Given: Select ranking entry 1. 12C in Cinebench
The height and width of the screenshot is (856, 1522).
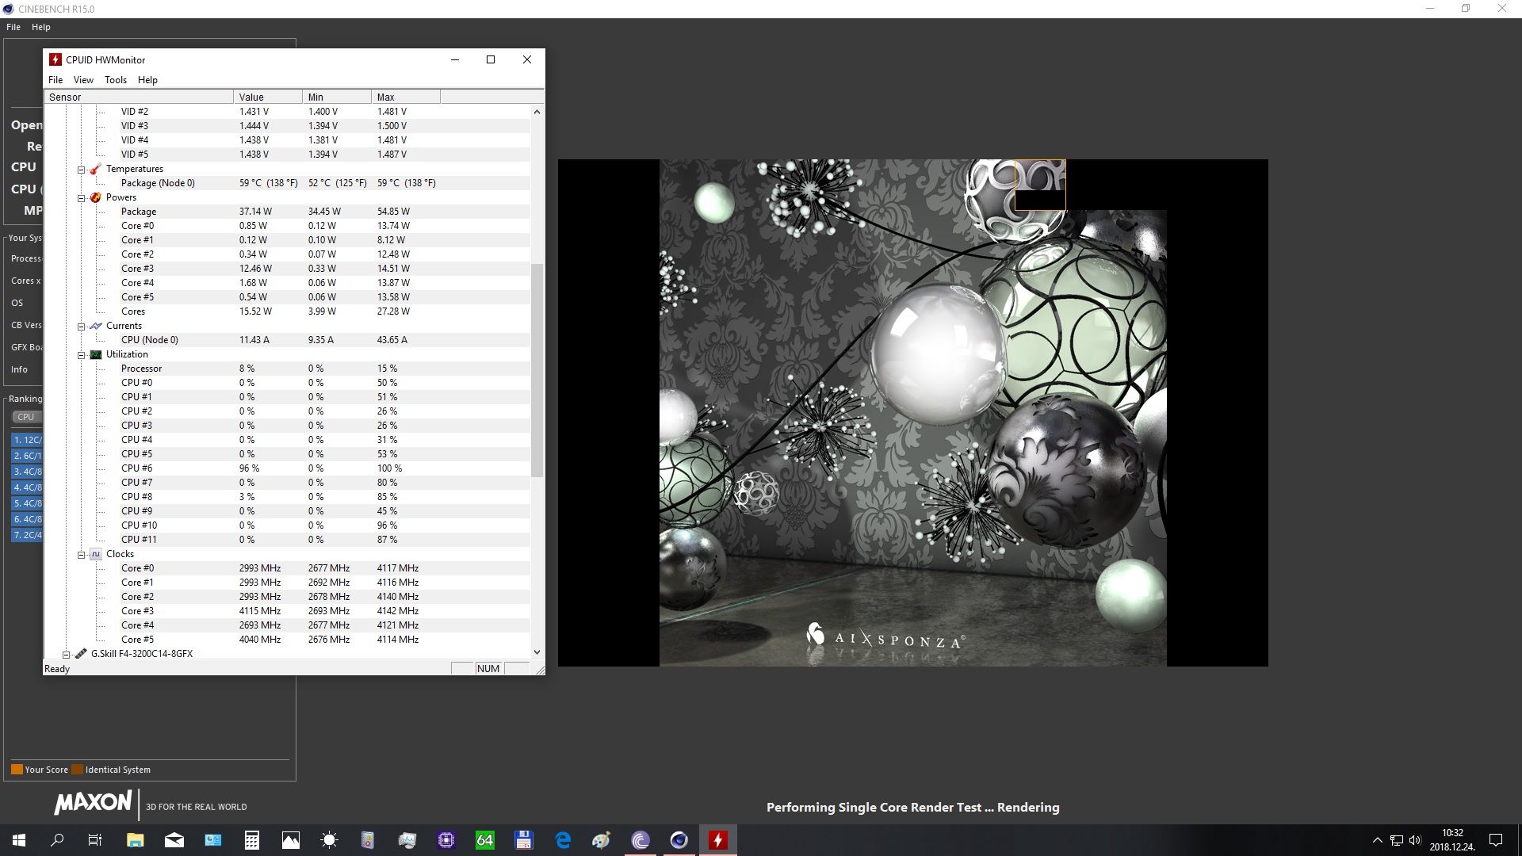Looking at the screenshot, I should [x=27, y=440].
